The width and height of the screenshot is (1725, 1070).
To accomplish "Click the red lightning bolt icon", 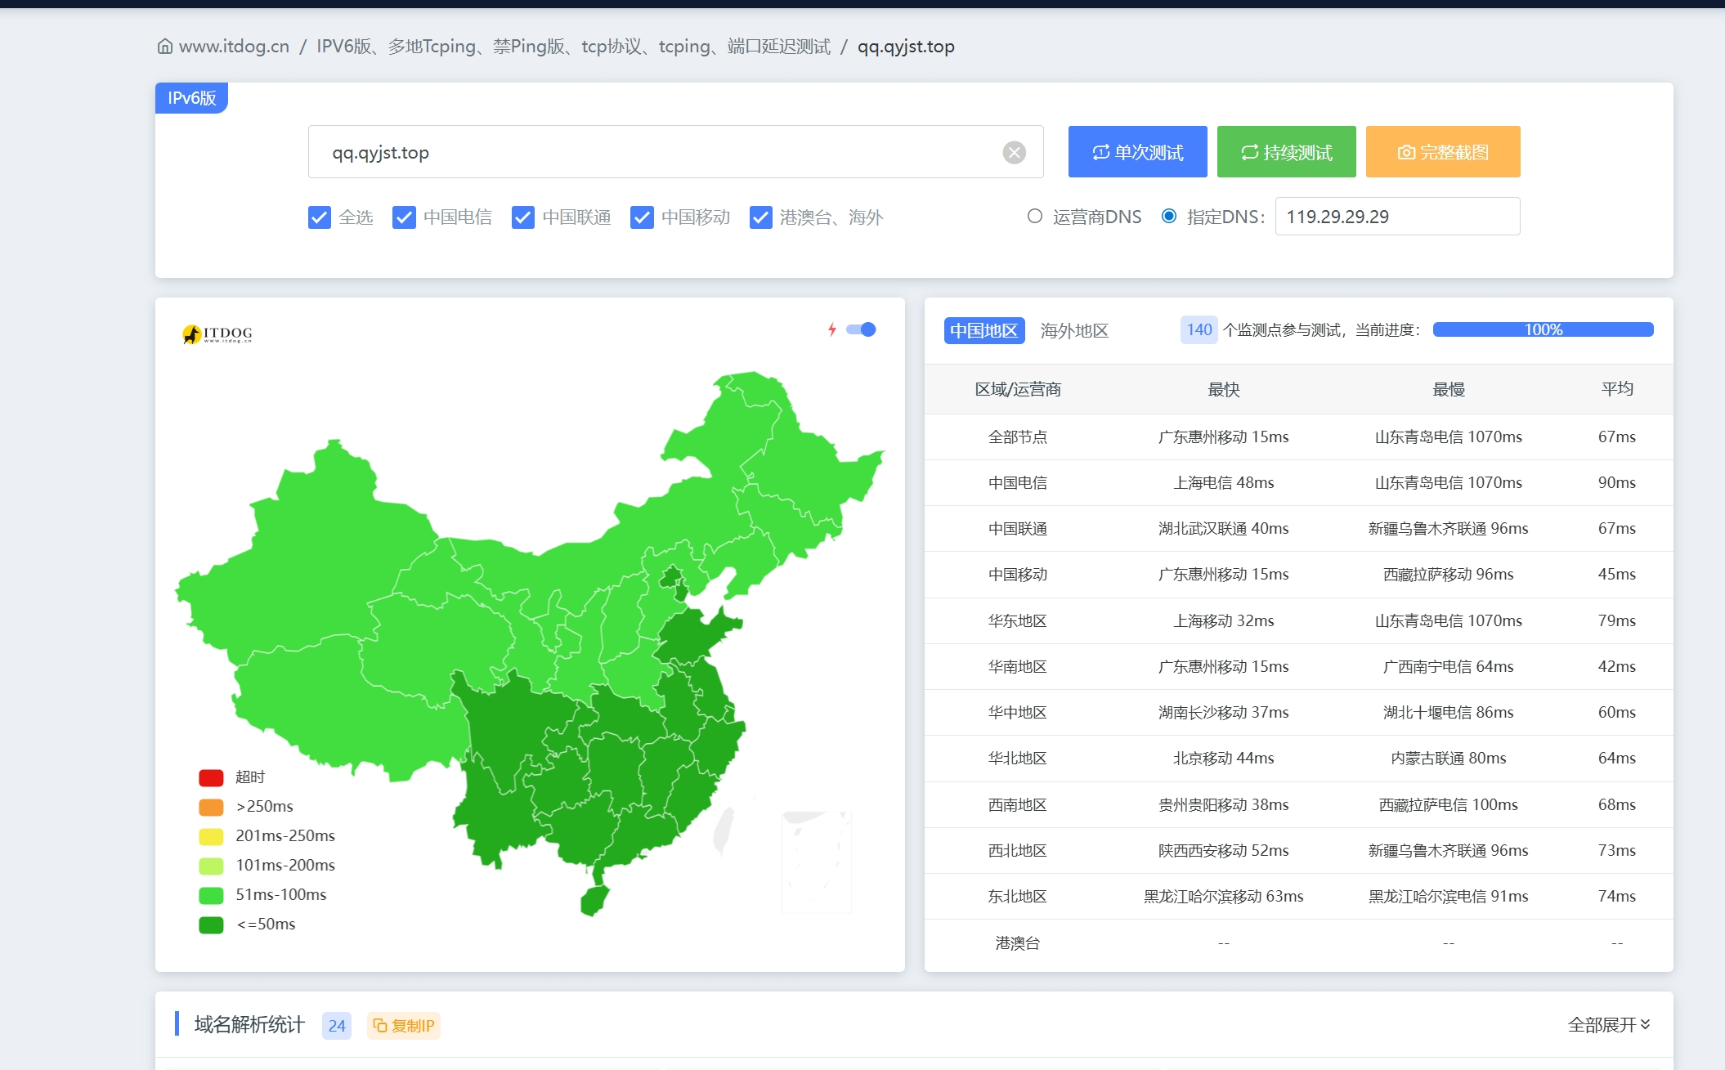I will tap(831, 329).
